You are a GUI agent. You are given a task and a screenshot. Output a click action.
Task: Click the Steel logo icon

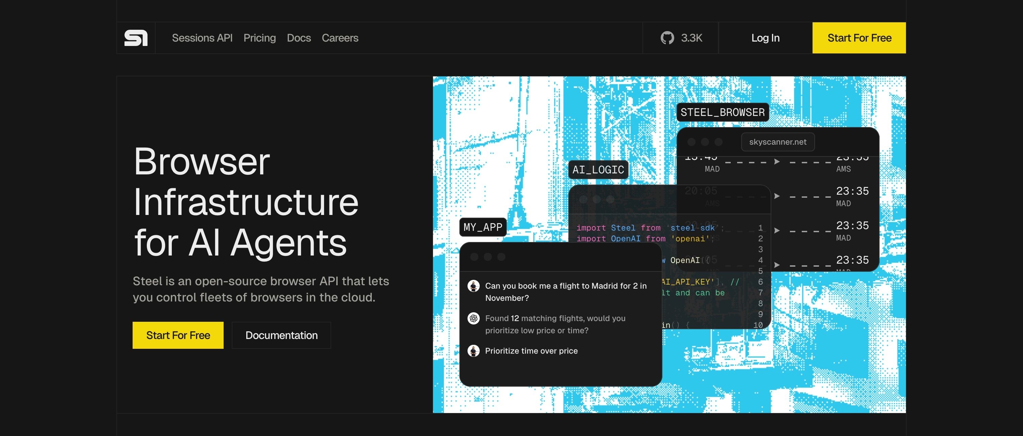136,38
